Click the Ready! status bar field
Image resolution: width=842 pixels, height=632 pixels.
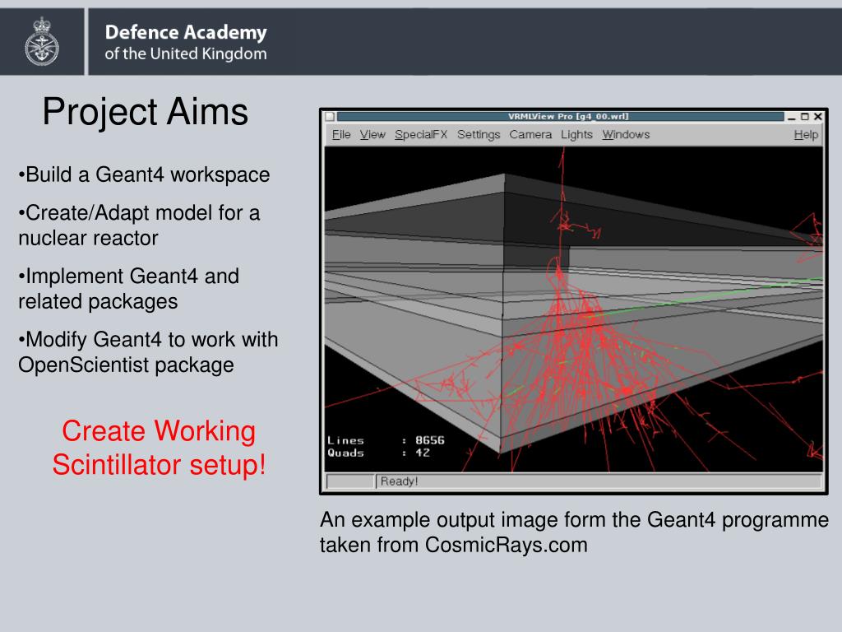pyautogui.click(x=599, y=481)
